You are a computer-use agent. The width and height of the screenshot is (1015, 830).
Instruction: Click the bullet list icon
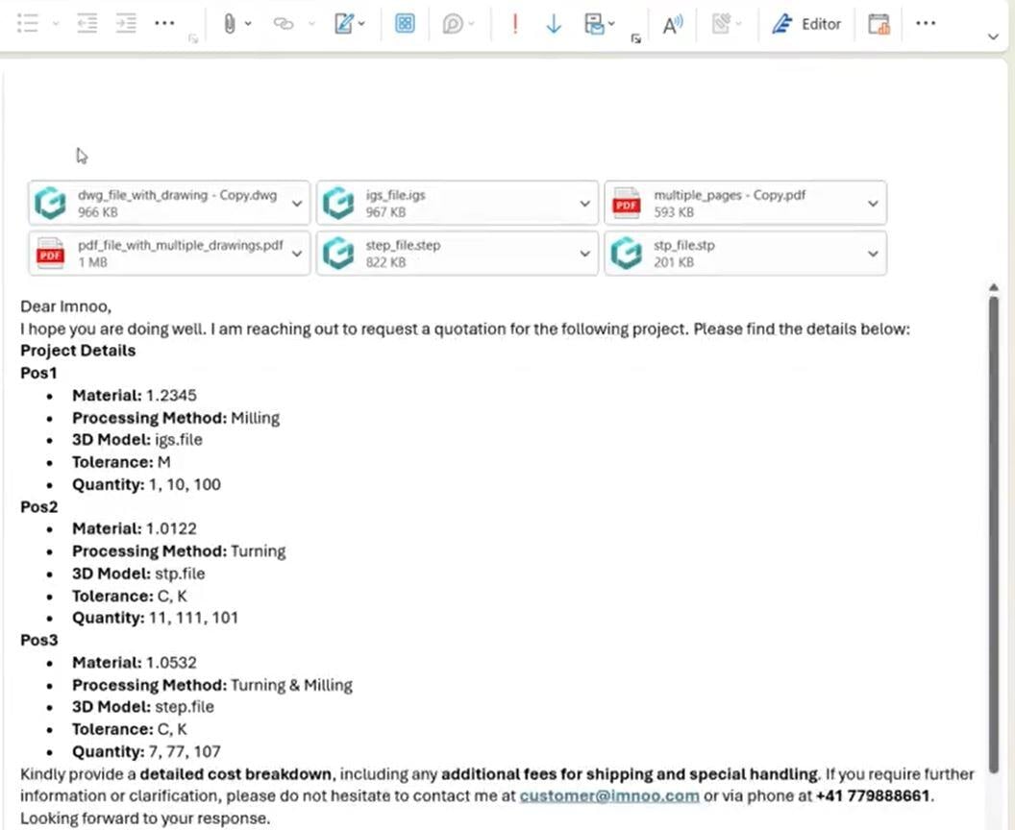click(28, 24)
